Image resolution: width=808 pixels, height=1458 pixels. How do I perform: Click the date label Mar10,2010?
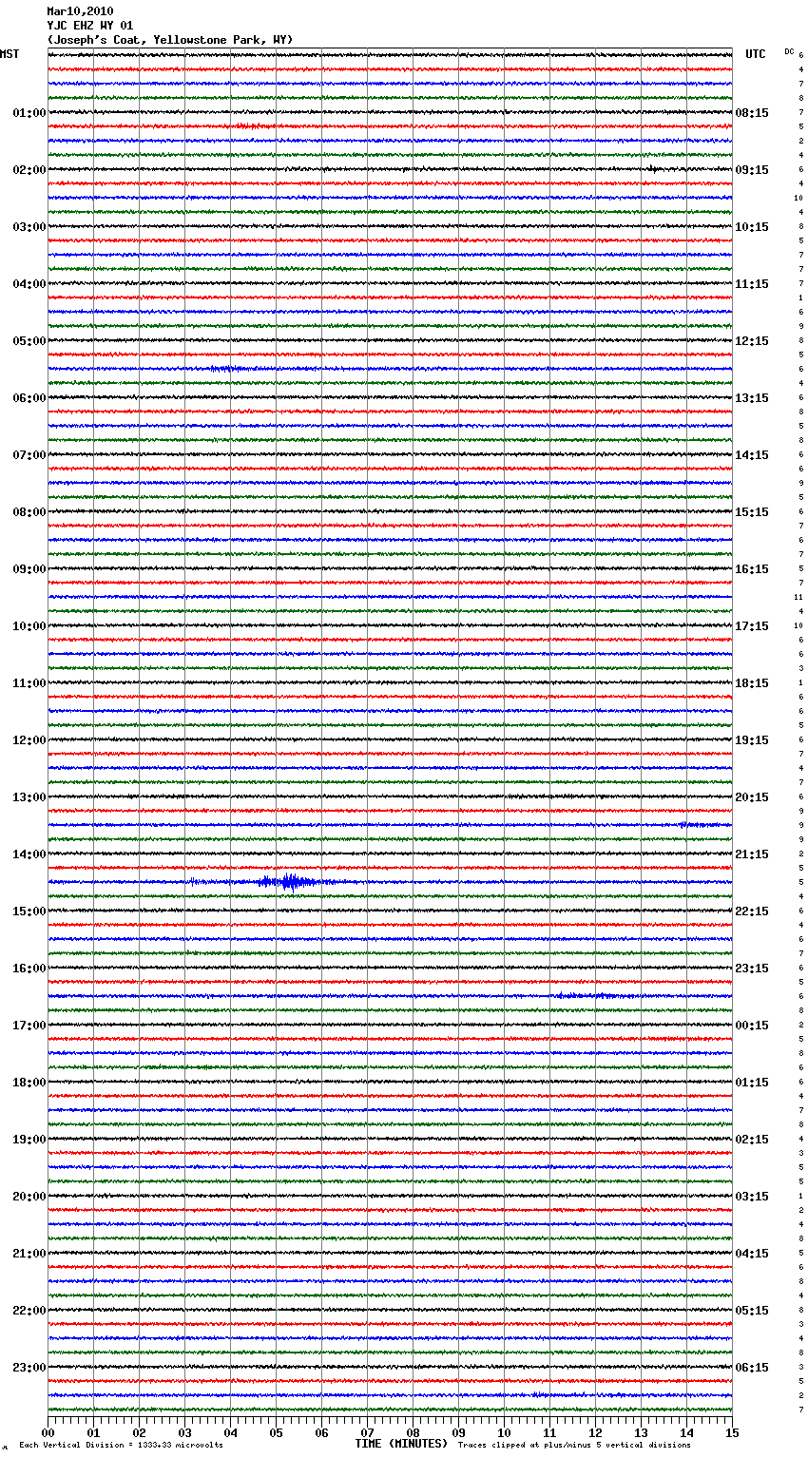[x=80, y=11]
